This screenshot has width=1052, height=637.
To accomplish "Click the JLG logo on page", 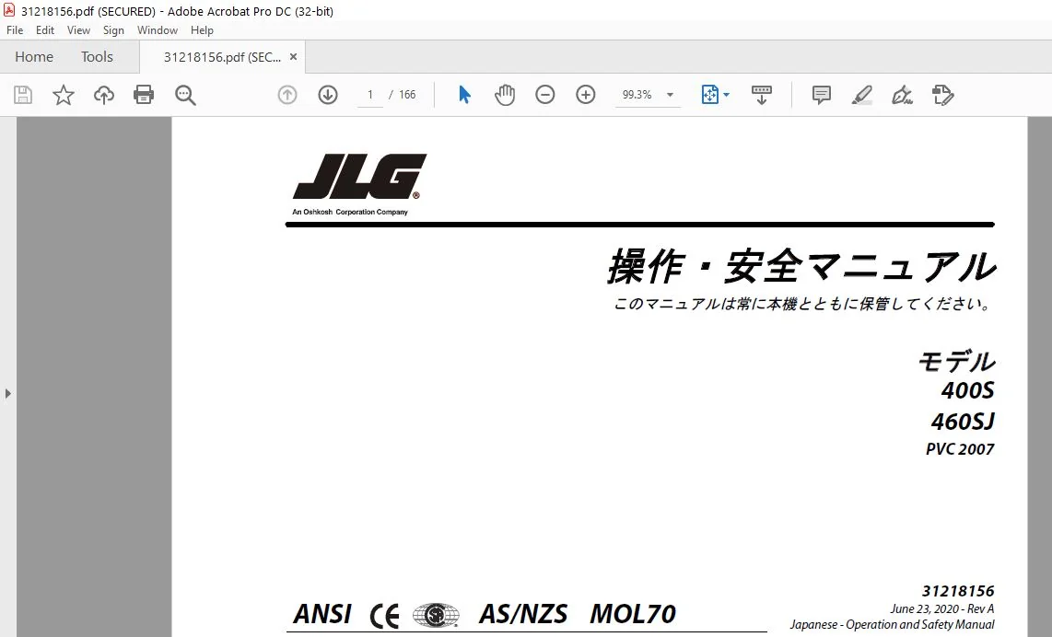I will pos(359,177).
